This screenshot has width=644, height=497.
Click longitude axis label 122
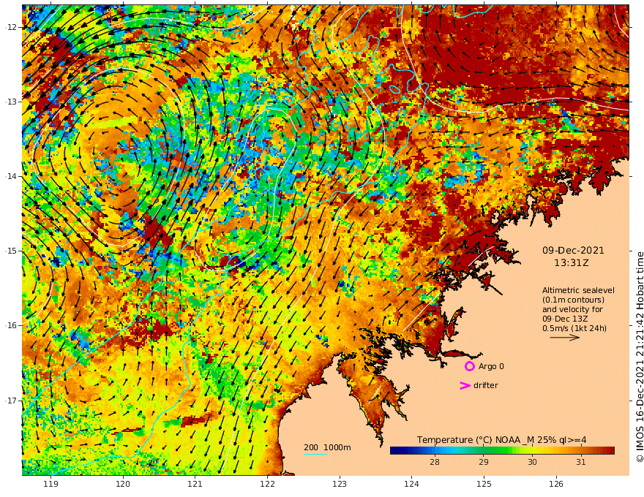point(267,484)
